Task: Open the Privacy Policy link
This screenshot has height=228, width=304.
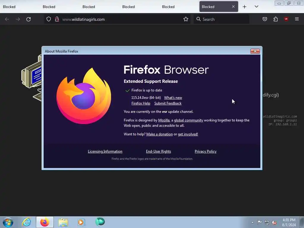Action: (205, 151)
